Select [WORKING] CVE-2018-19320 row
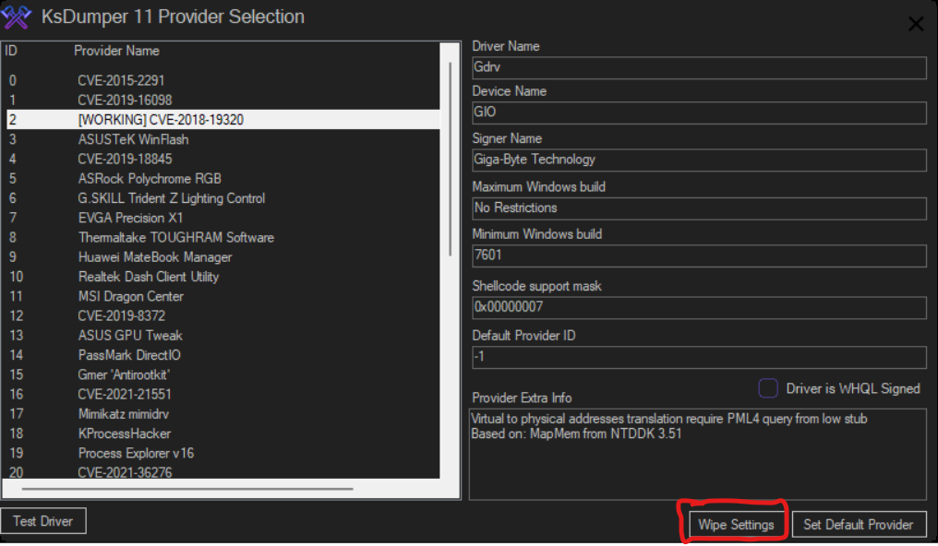The image size is (938, 546). (223, 120)
